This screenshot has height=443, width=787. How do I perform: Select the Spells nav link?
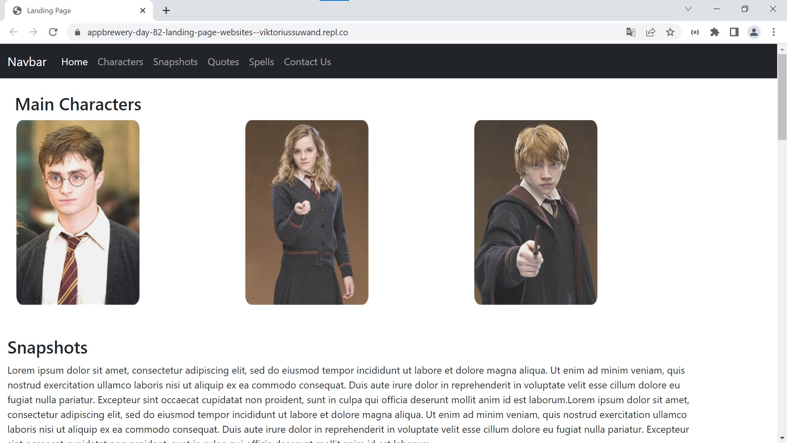(261, 62)
